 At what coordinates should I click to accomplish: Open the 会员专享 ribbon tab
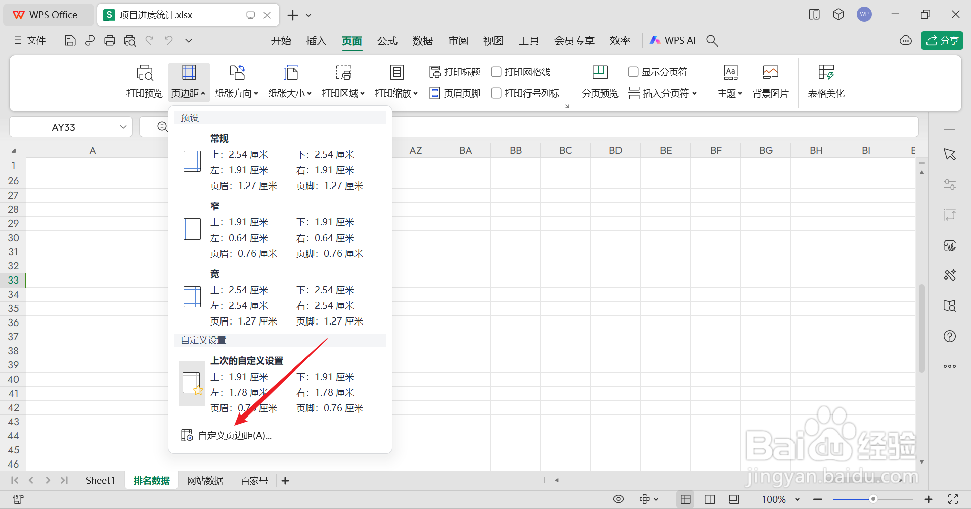[x=574, y=41]
